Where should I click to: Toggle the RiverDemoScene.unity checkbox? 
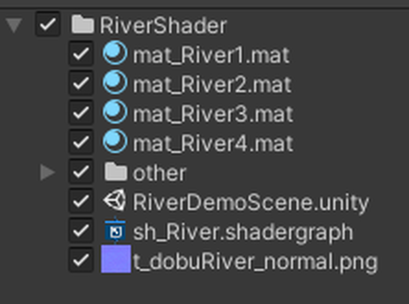[81, 200]
